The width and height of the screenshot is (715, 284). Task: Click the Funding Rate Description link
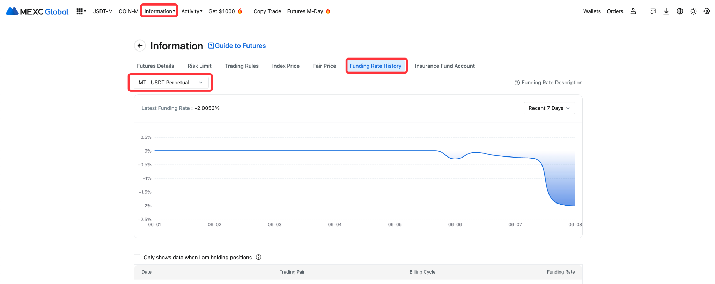[x=548, y=83]
